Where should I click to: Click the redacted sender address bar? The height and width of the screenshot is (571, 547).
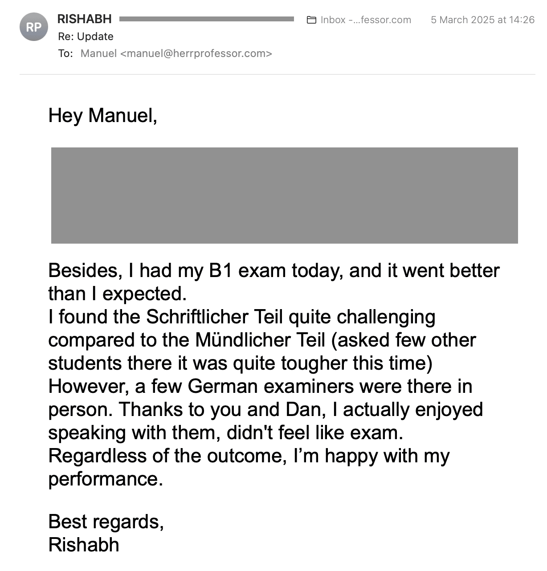pyautogui.click(x=207, y=19)
